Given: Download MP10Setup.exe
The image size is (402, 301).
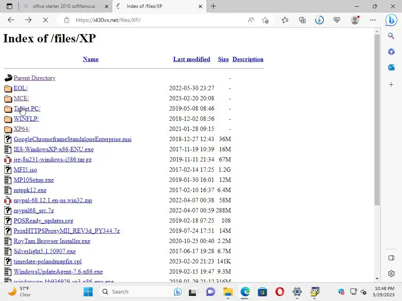Looking at the screenshot, I should (34, 180).
